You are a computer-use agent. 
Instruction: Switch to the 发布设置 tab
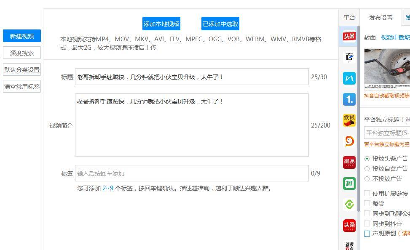[x=381, y=18]
